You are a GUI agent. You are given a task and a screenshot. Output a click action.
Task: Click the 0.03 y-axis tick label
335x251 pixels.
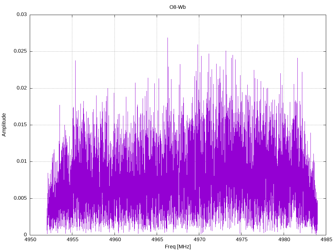tap(22, 14)
